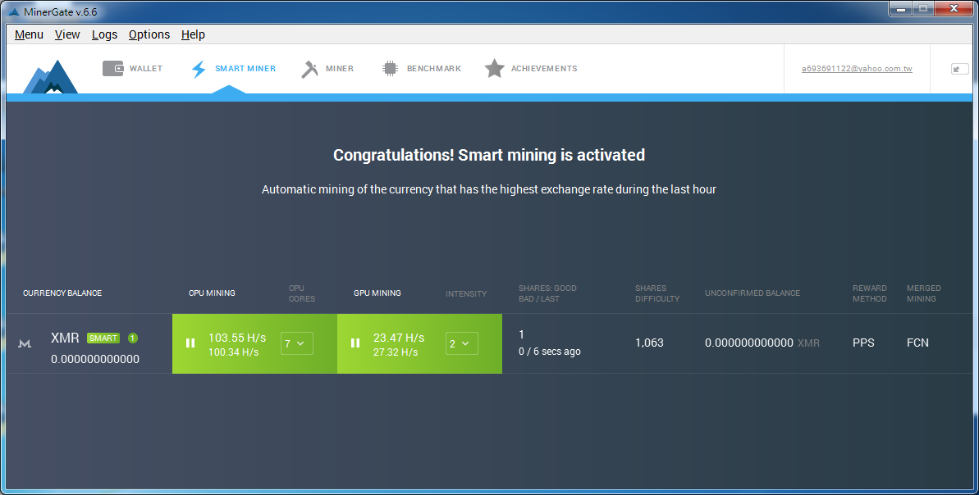Image resolution: width=979 pixels, height=495 pixels.
Task: Click the wallet icon in the navigation bar
Action: tap(113, 69)
